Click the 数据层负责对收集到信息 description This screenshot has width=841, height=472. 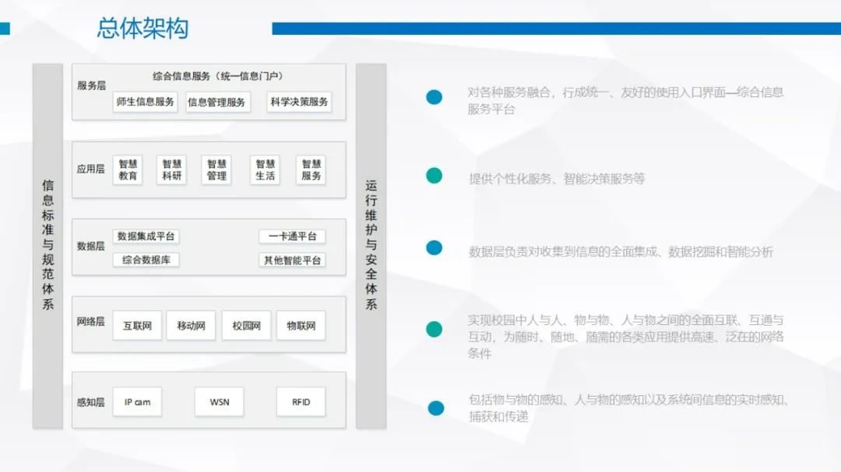tap(621, 252)
